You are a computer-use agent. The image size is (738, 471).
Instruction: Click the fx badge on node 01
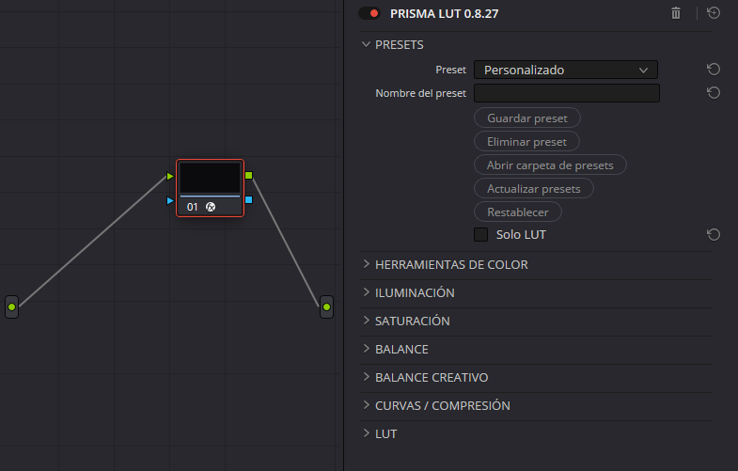coord(211,207)
